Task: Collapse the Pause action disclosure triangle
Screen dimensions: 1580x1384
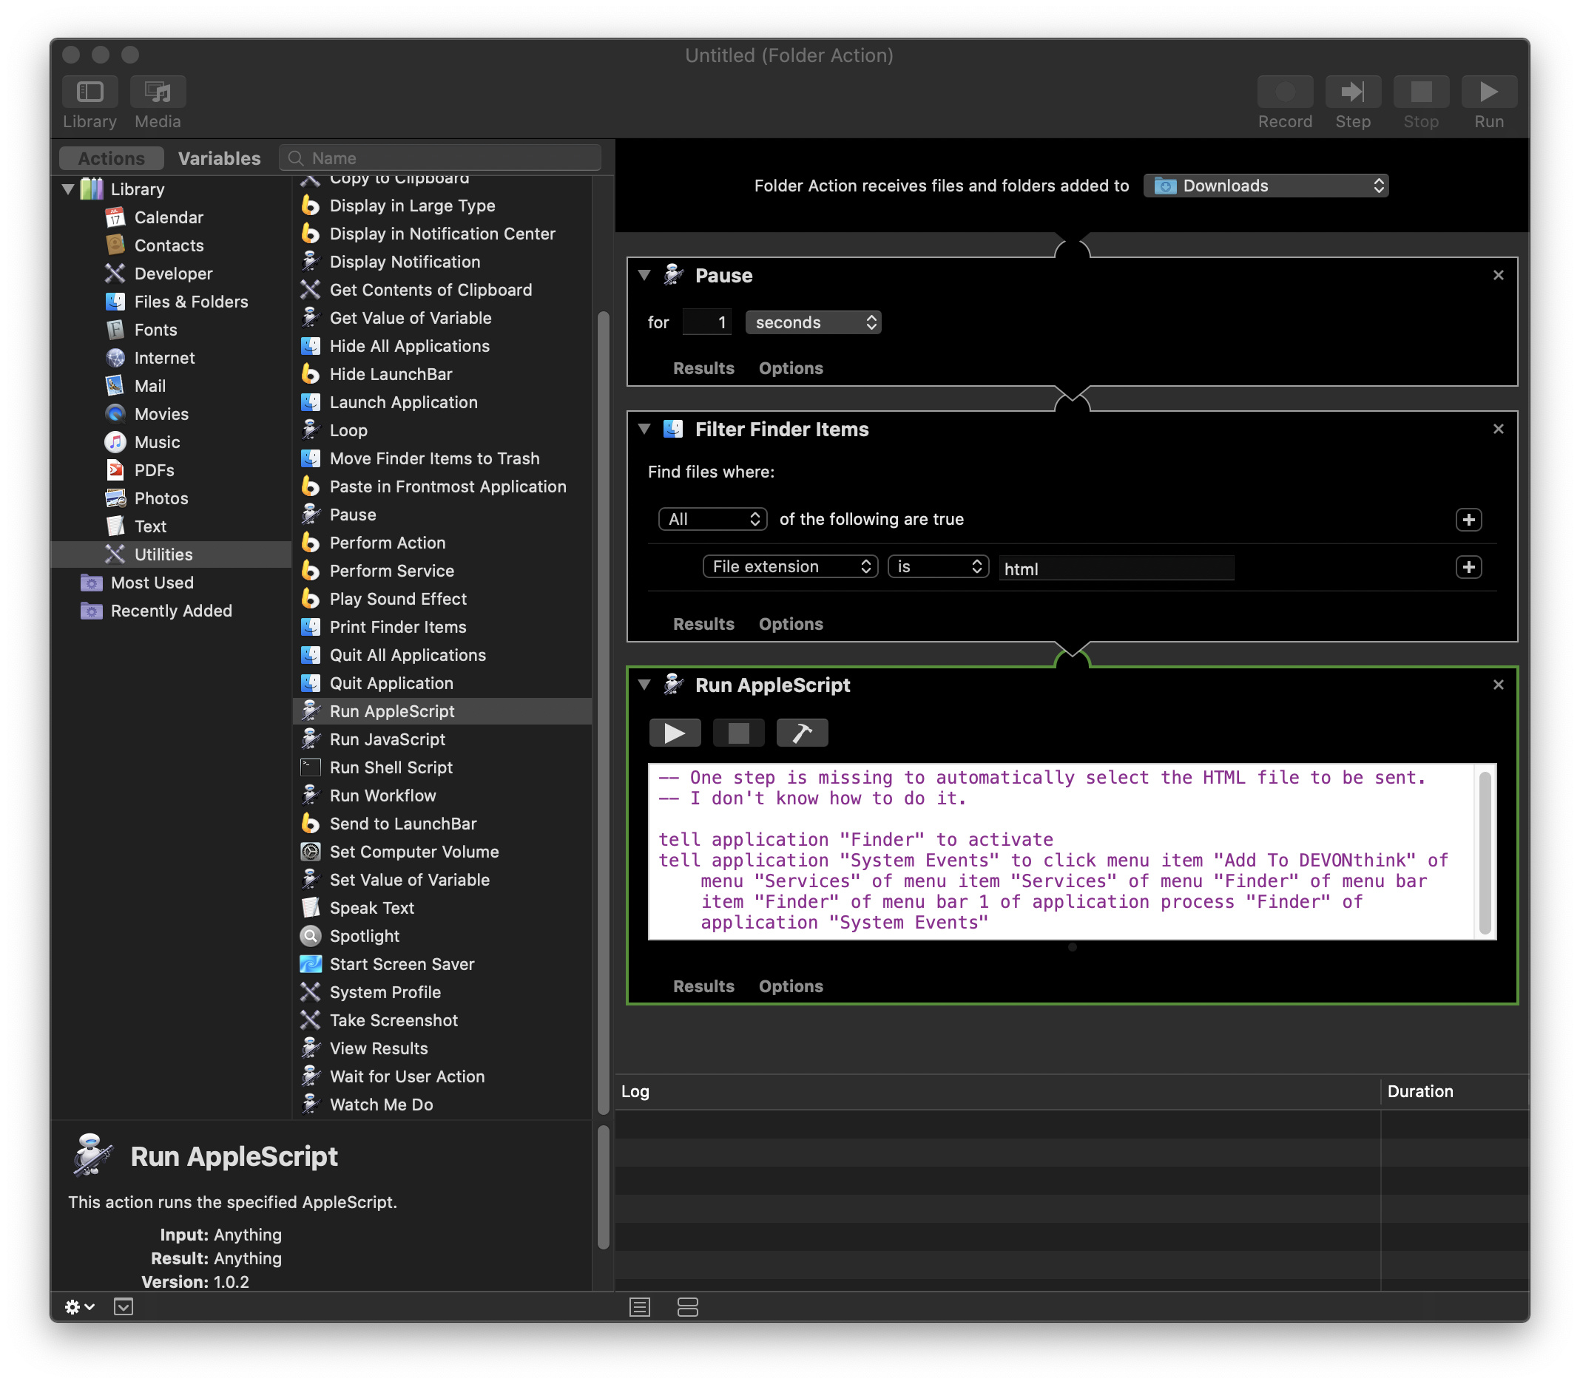Action: pyautogui.click(x=644, y=275)
